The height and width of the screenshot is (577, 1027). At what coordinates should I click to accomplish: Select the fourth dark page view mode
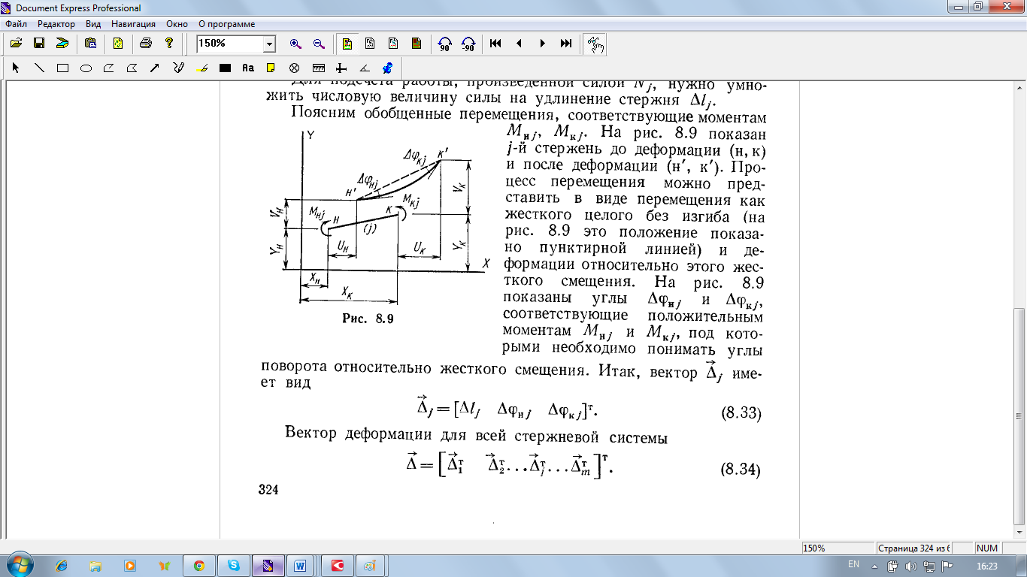417,44
